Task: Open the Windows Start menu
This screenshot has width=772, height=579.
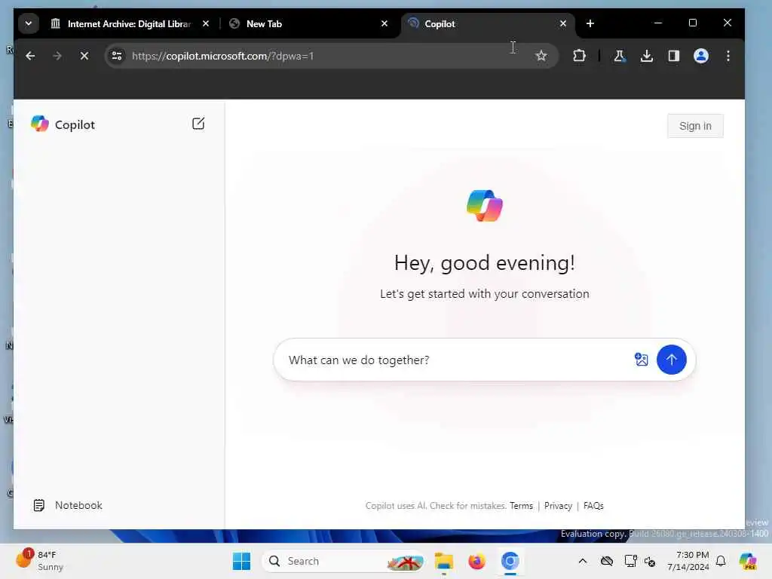Action: 241,561
